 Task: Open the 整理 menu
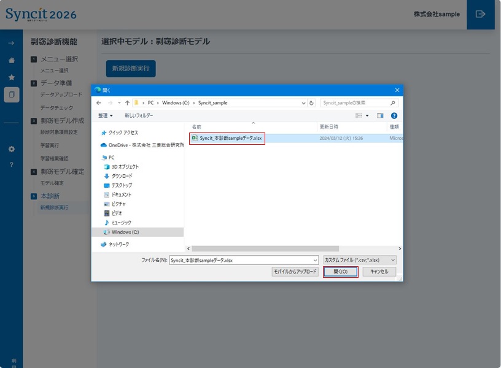106,115
